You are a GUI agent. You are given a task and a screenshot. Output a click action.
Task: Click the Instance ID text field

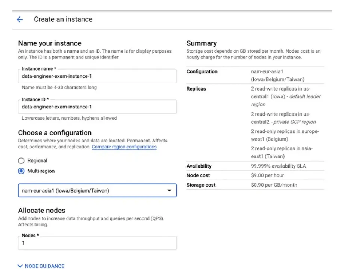coord(97,107)
